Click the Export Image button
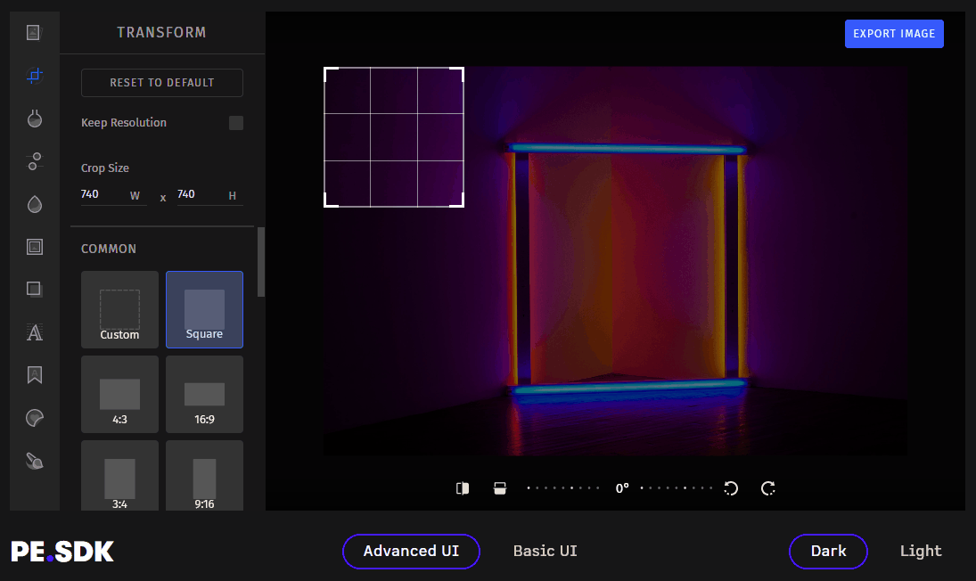976x581 pixels. (894, 34)
